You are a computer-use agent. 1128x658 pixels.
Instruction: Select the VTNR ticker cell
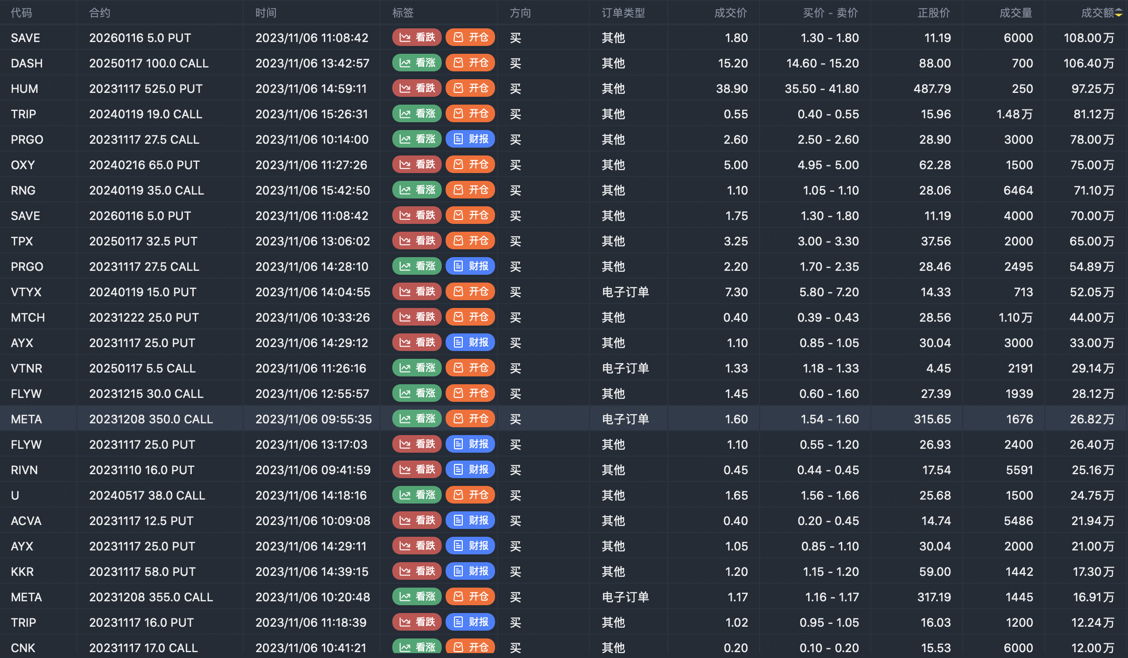pyautogui.click(x=26, y=368)
